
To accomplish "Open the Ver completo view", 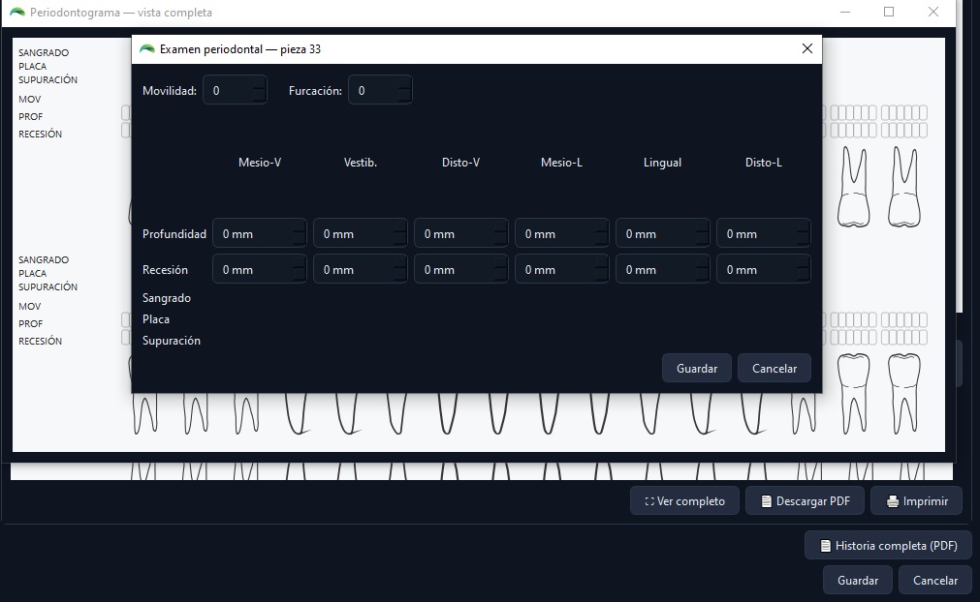I will click(x=685, y=501).
